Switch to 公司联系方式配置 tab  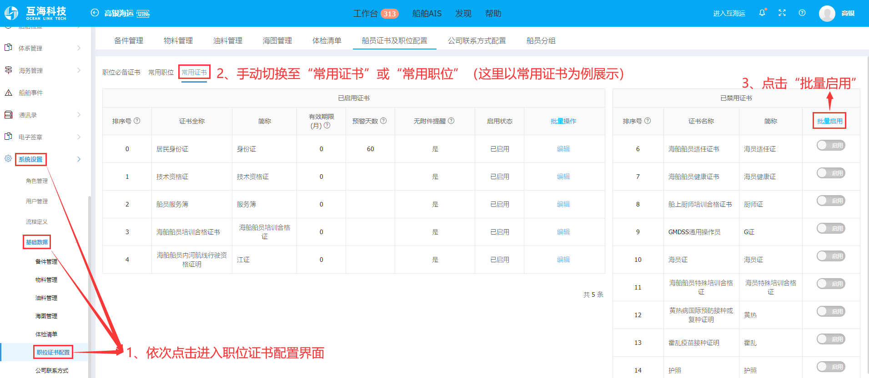tap(477, 40)
